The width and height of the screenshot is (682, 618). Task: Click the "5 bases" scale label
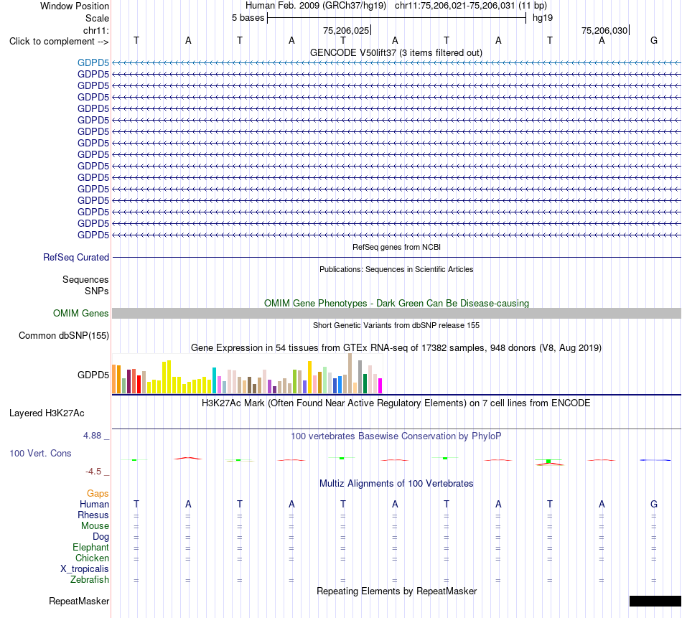(x=248, y=18)
